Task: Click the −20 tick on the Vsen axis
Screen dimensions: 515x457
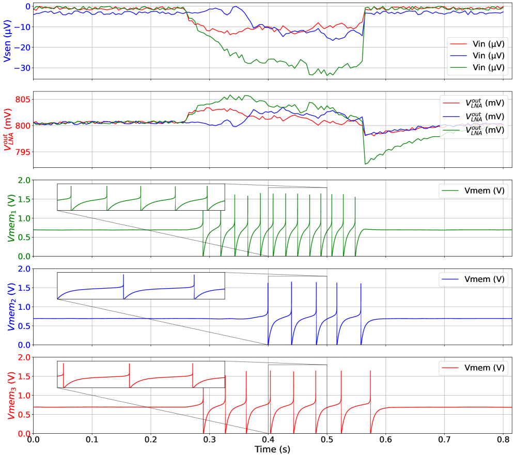Action: pos(22,48)
